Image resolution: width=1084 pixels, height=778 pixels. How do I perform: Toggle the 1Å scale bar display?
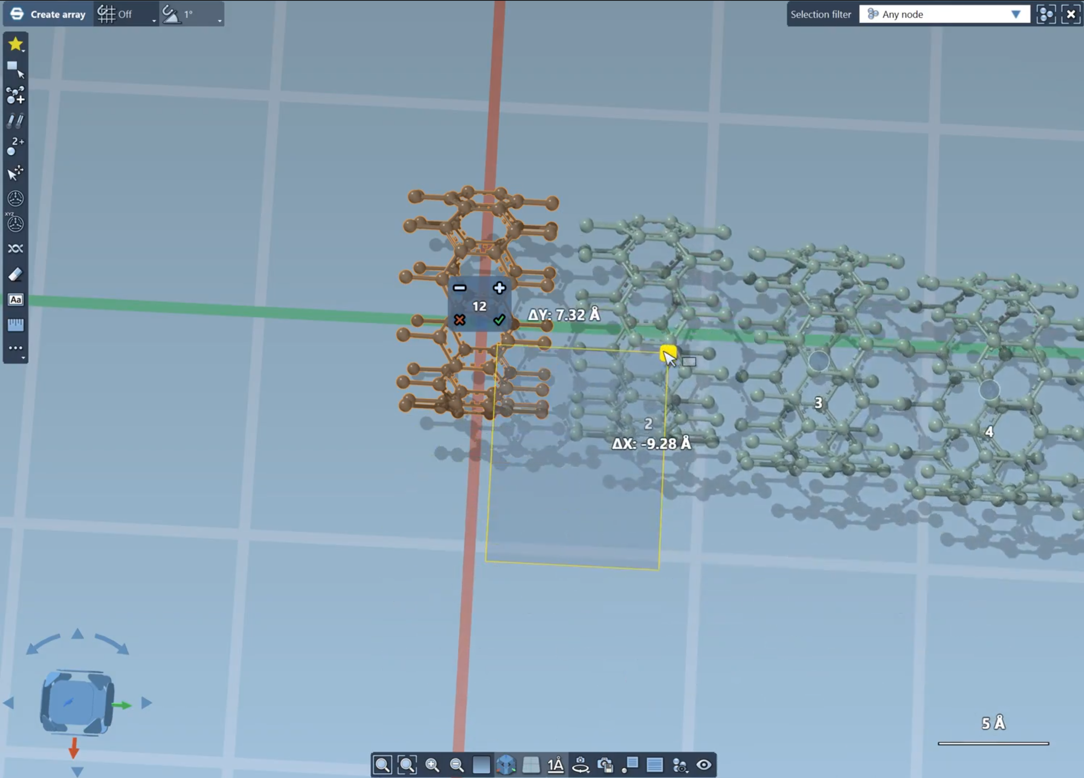tap(555, 765)
